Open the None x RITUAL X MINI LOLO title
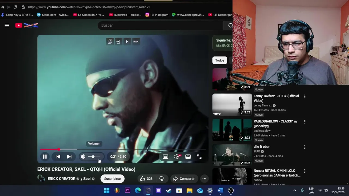 pyautogui.click(x=277, y=173)
